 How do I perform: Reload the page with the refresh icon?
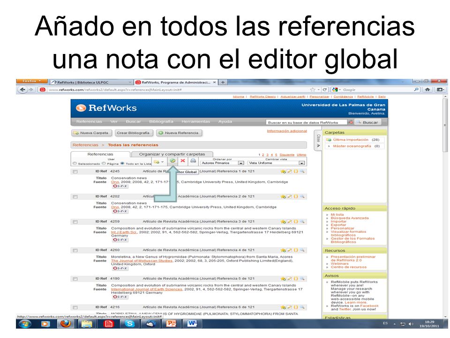click(x=325, y=90)
